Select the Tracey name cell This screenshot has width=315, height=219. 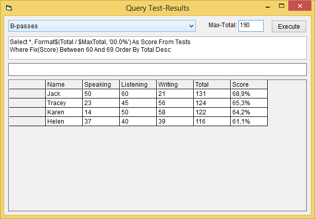(64, 103)
